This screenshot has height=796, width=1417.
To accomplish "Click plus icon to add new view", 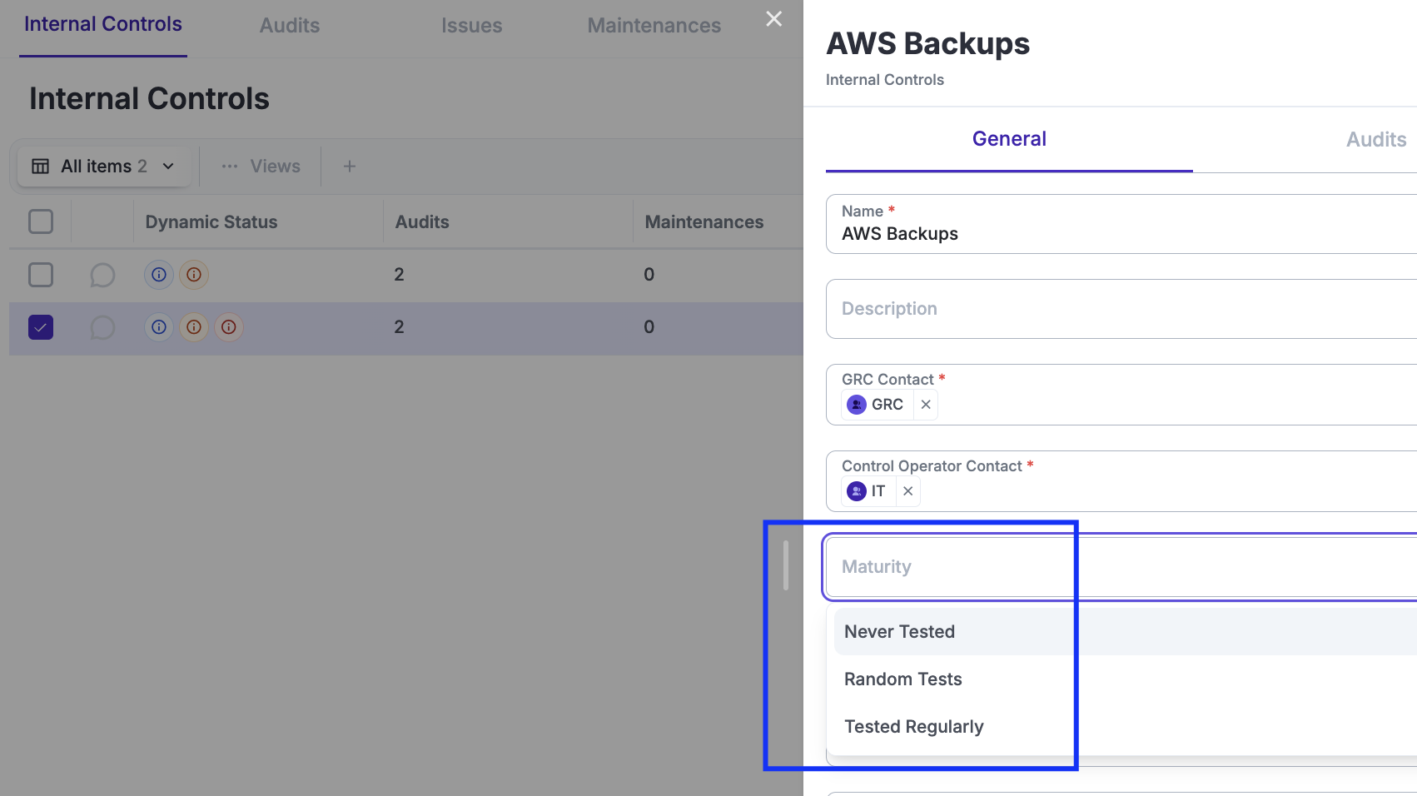I will point(350,167).
